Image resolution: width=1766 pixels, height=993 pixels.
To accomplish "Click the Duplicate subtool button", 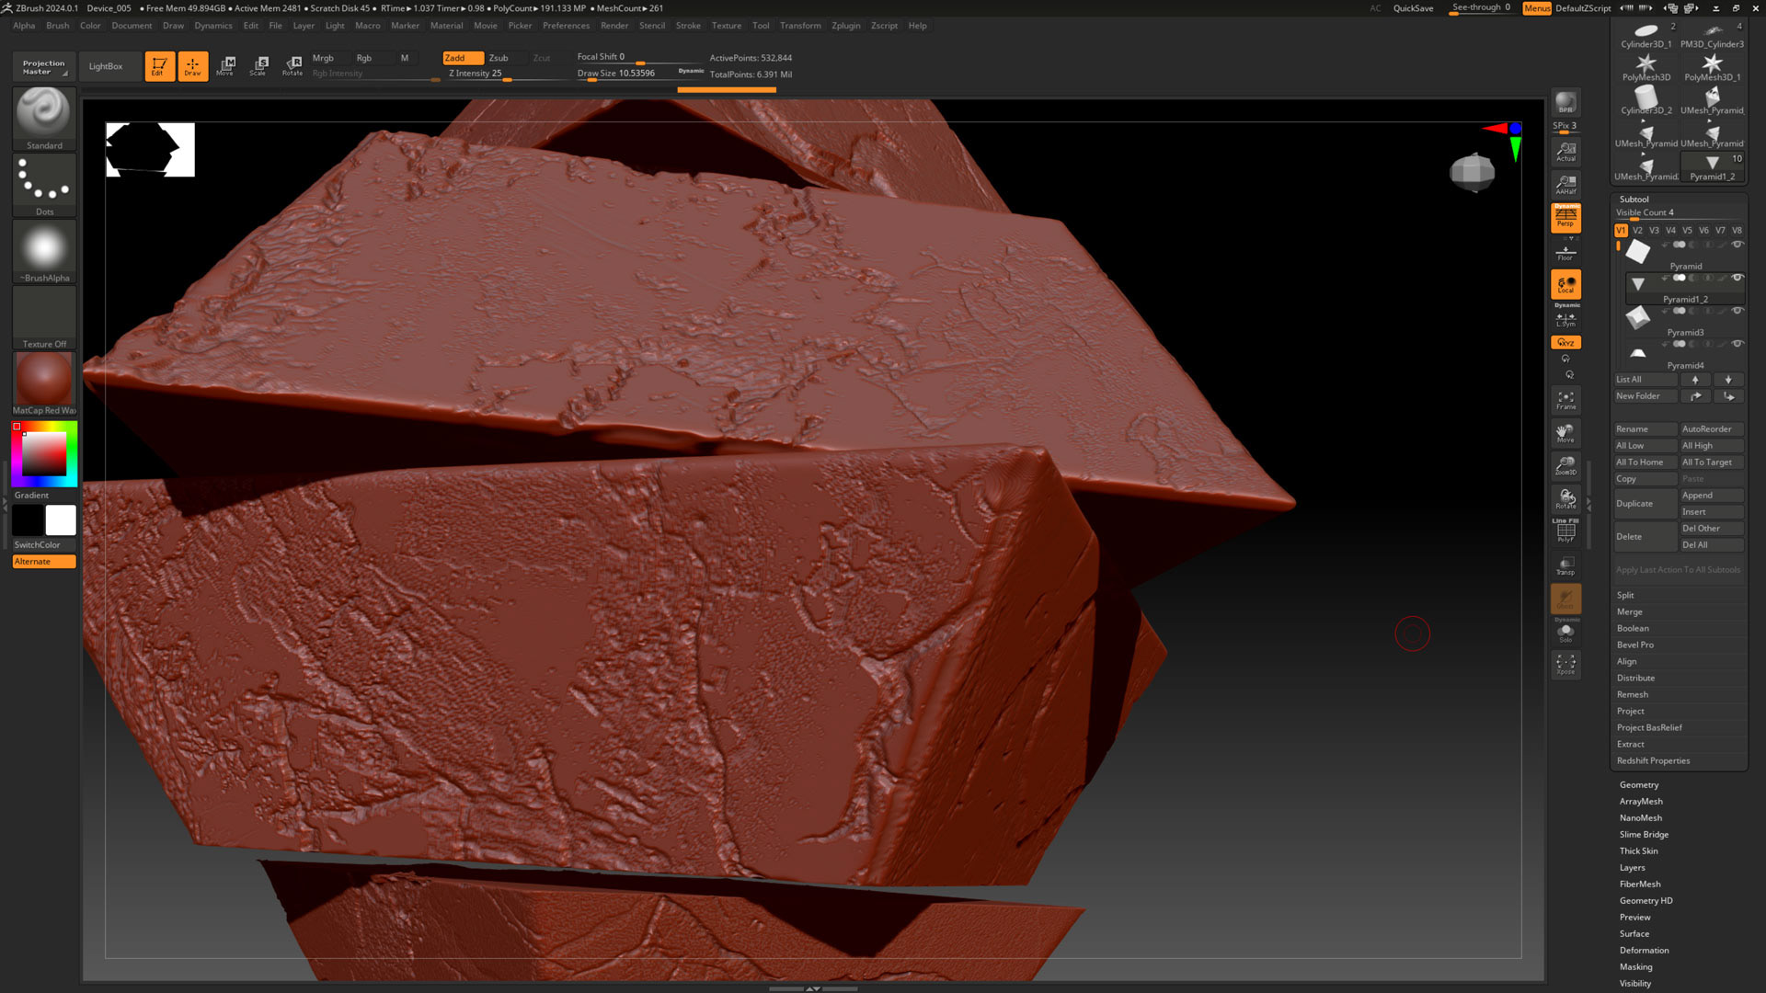I will point(1645,504).
